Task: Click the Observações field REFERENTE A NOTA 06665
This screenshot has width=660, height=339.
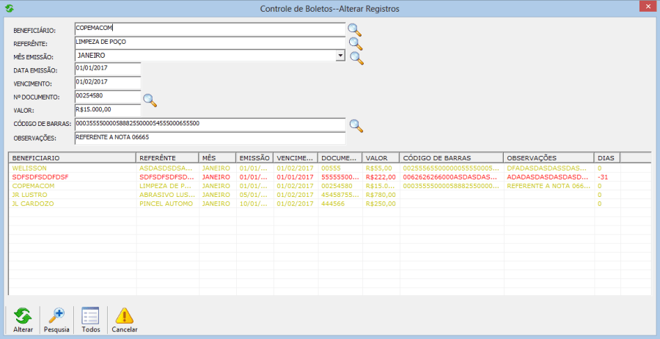Action: click(210, 138)
